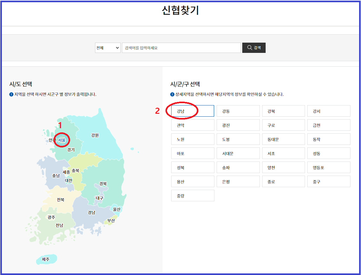
Task: Select the 마포 district button
Action: (192, 153)
